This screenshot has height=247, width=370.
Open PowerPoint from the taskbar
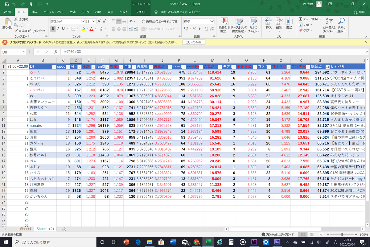coord(126,242)
